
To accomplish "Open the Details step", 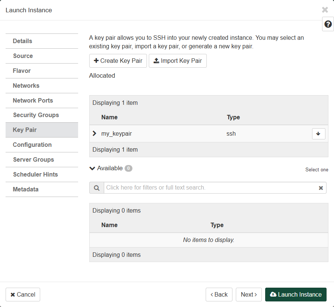I will pyautogui.click(x=23, y=41).
